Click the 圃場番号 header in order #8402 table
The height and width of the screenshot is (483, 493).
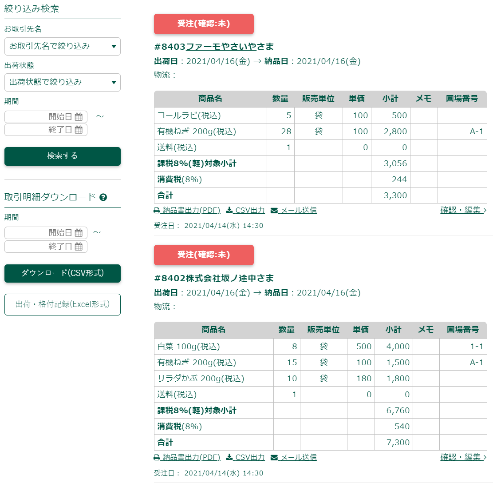(463, 330)
